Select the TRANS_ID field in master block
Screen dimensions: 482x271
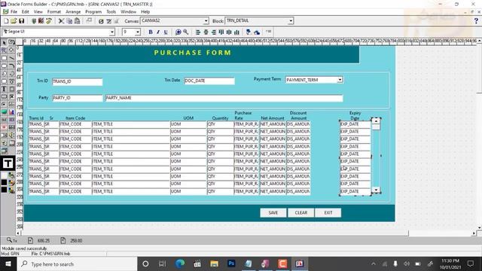[77, 81]
